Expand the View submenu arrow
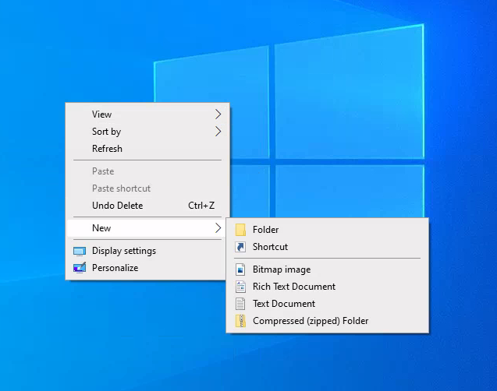Image resolution: width=497 pixels, height=391 pixels. click(x=218, y=114)
